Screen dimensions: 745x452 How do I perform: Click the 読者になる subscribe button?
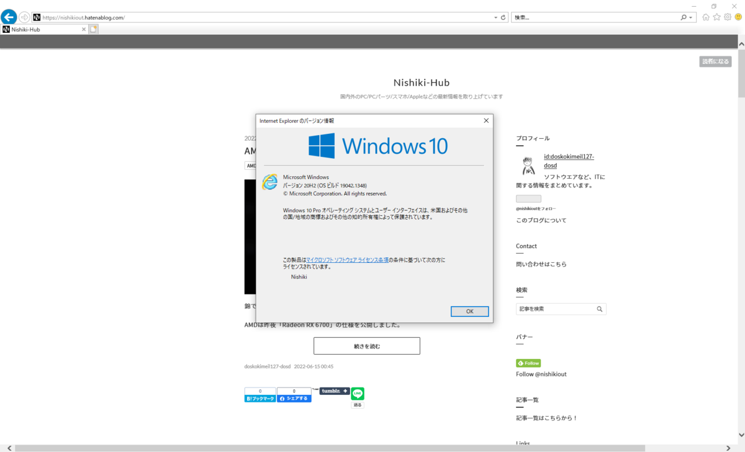pos(715,61)
